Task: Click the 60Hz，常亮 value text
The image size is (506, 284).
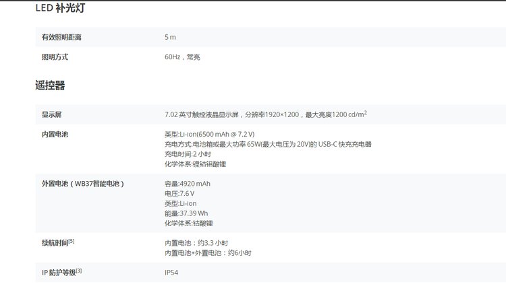Action: click(x=182, y=57)
